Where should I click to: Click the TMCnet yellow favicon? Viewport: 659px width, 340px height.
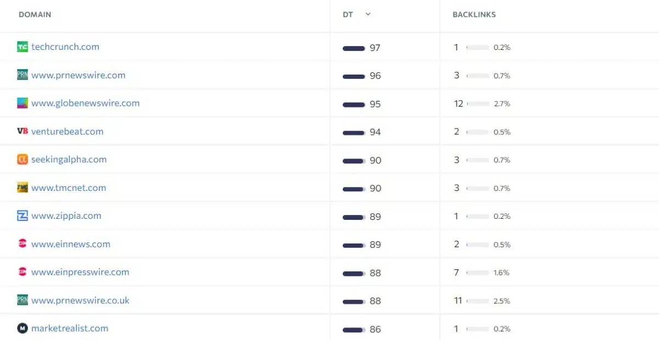(x=23, y=188)
